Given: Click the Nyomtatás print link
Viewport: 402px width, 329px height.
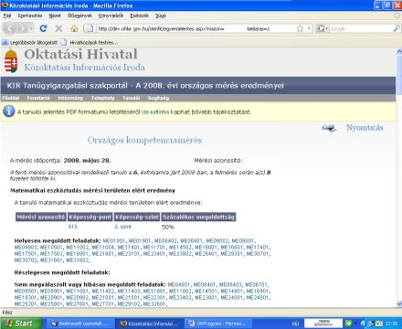Looking at the screenshot, I should (x=365, y=128).
